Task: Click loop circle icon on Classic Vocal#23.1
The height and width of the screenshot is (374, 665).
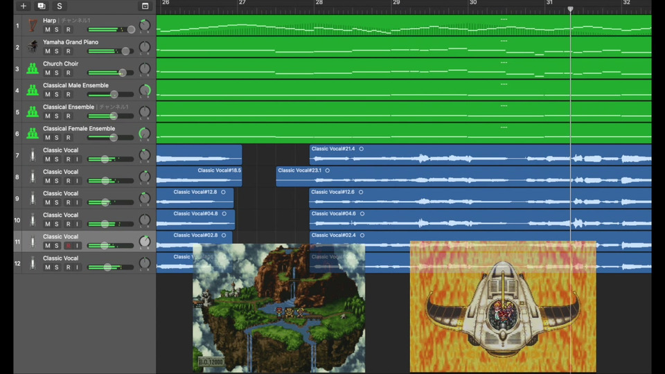Action: click(328, 170)
